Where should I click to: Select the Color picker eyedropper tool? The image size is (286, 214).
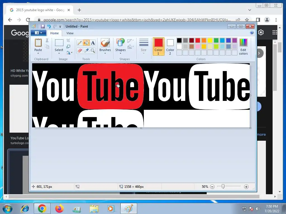86,50
